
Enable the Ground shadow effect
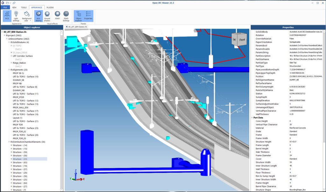[47, 16]
